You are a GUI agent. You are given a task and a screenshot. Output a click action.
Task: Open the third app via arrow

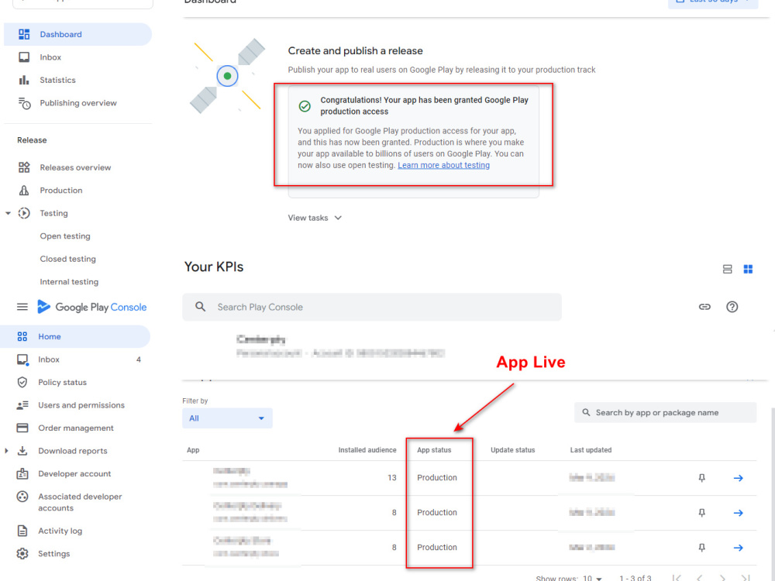pos(738,548)
